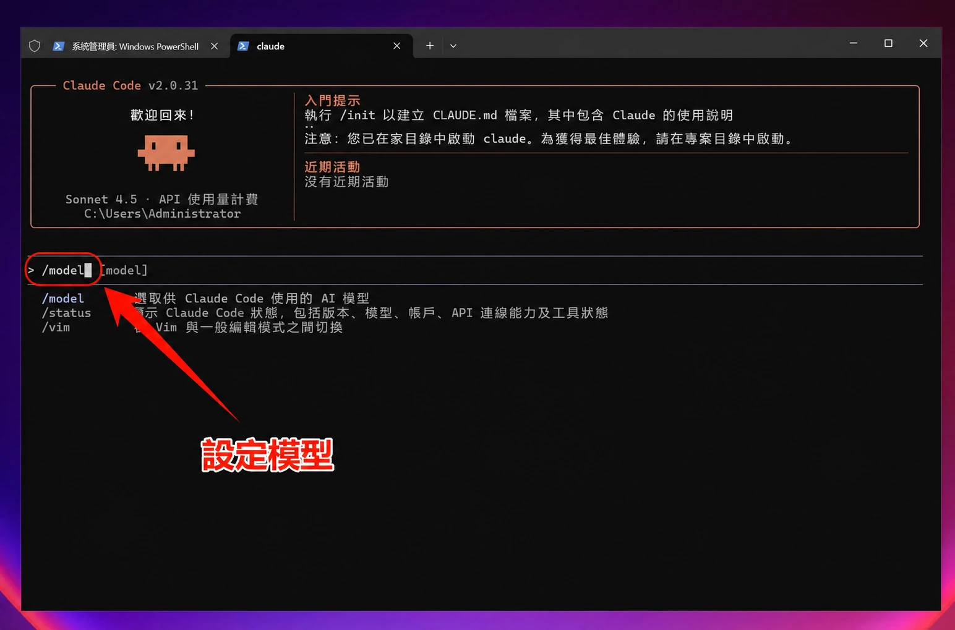Click the PowerShell icon on the first tab
955x630 pixels.
click(59, 46)
